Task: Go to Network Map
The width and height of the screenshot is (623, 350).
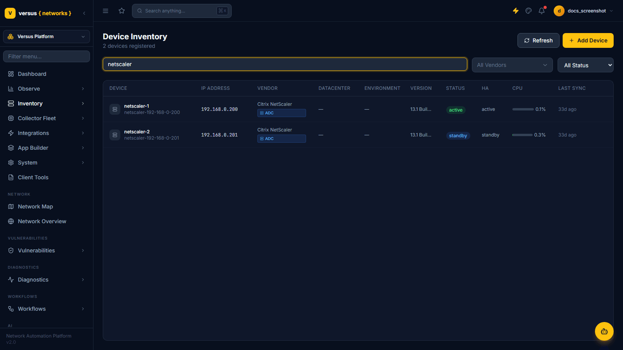Action: tap(47, 206)
